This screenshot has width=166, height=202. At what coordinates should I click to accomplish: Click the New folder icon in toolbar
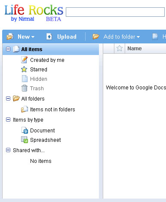[x=10, y=37]
